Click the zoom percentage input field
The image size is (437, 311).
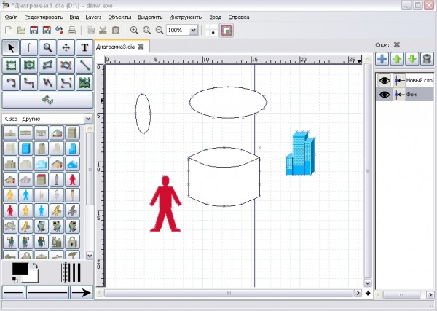(178, 30)
